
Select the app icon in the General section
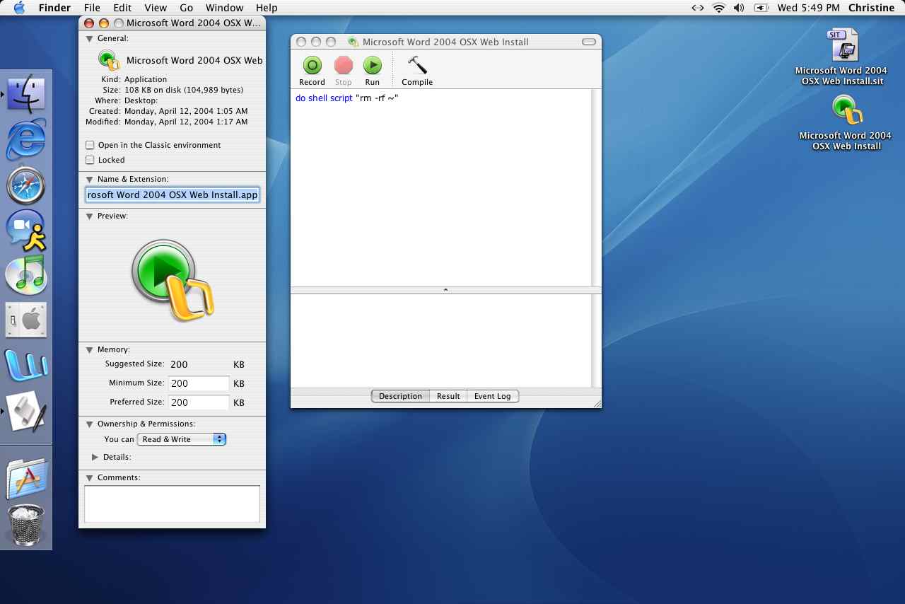(x=109, y=60)
